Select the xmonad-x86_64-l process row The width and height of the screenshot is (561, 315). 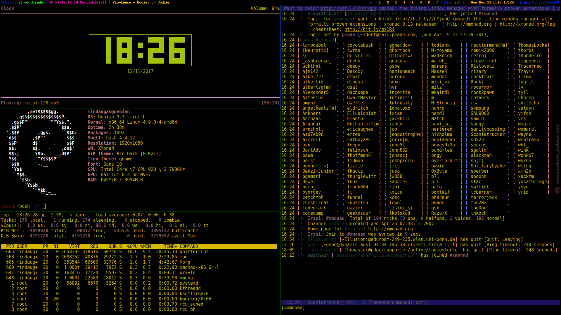coord(139,267)
